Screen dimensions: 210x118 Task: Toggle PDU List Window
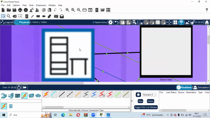coord(146,107)
